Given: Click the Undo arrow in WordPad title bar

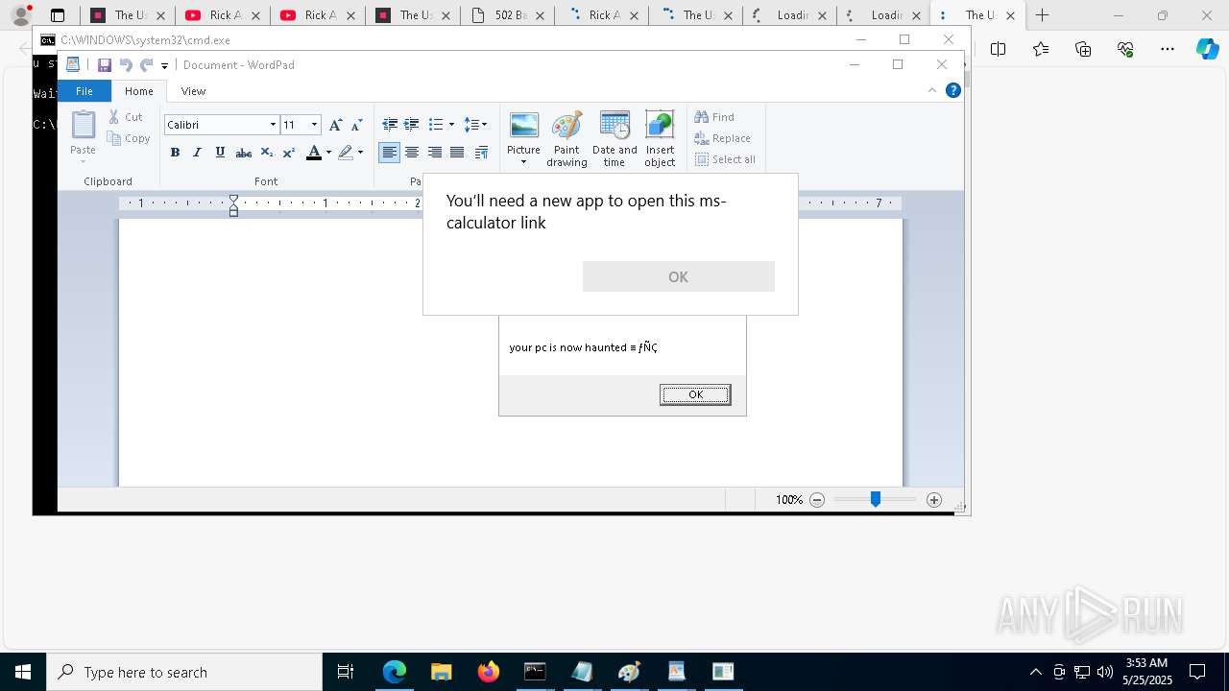Looking at the screenshot, I should click(126, 65).
